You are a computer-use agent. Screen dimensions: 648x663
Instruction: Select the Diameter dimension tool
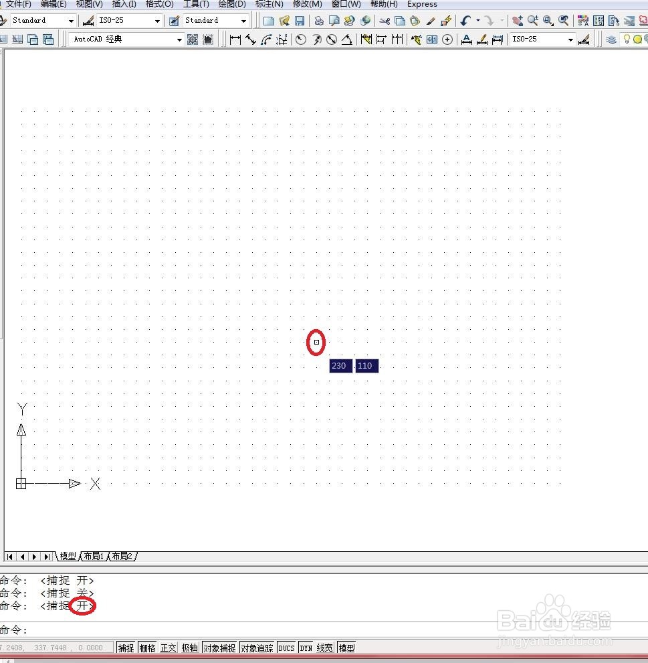point(332,39)
